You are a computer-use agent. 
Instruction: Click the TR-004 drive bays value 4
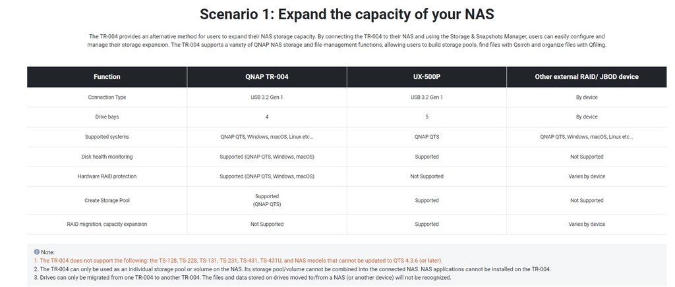pyautogui.click(x=267, y=117)
